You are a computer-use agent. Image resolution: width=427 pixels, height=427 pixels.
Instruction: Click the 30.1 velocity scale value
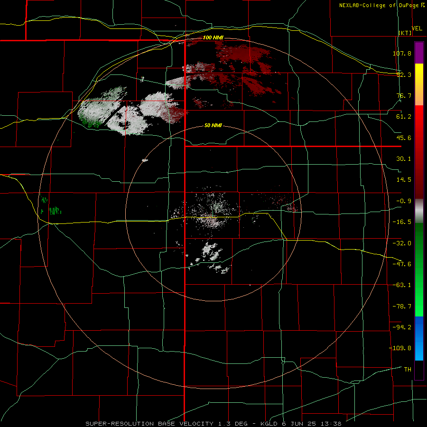click(404, 159)
